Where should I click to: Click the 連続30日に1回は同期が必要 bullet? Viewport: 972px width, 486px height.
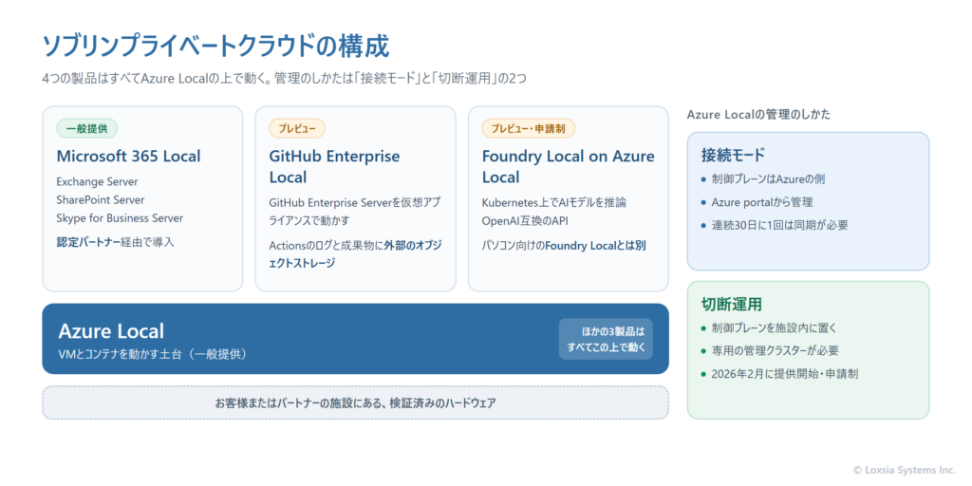point(780,225)
